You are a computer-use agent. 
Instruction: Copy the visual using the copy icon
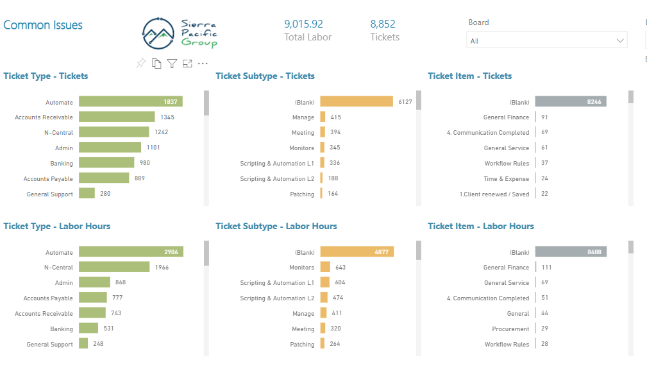point(156,63)
